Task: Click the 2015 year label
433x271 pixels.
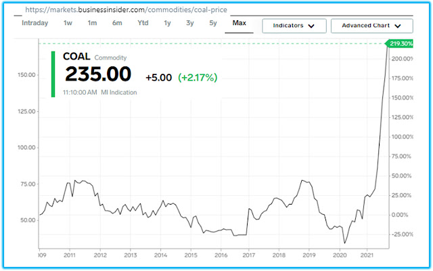Action: (x=191, y=255)
